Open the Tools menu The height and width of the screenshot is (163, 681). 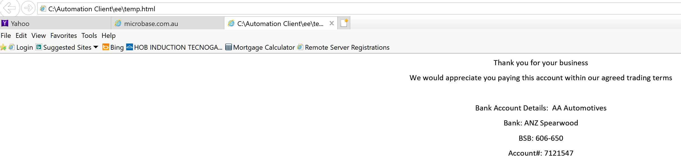(89, 36)
